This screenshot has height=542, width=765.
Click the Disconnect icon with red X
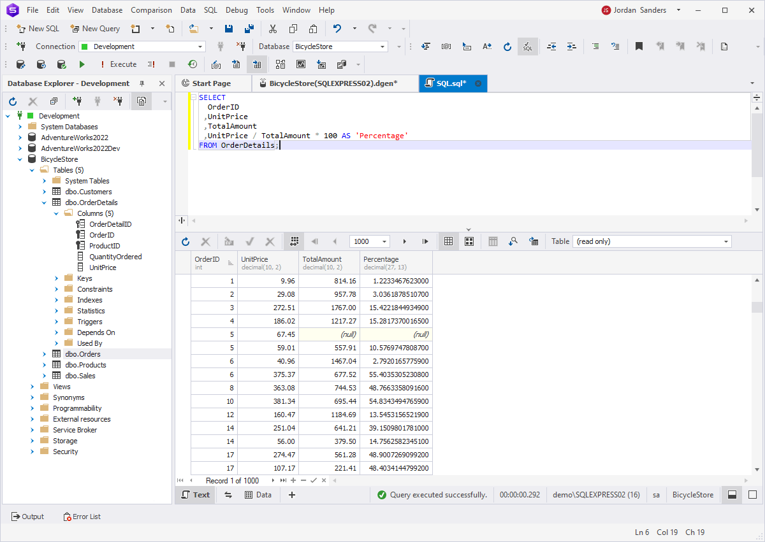[240, 46]
